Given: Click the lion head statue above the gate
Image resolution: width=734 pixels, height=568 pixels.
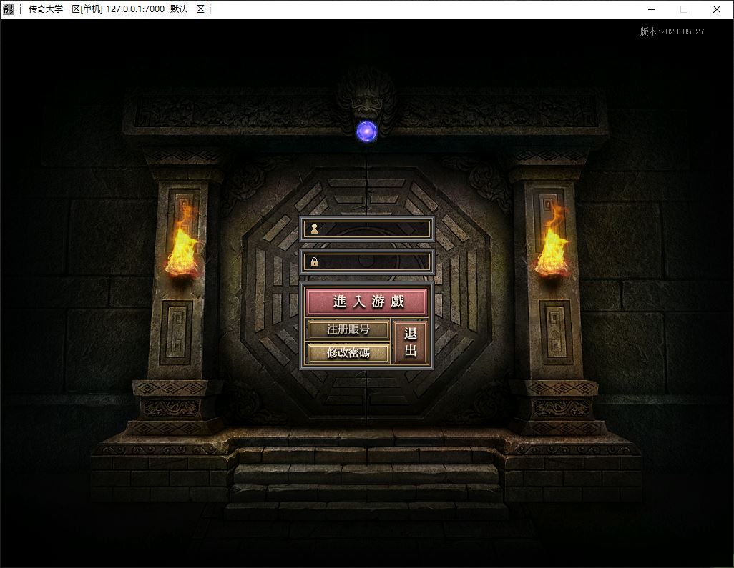Looking at the screenshot, I should 366,96.
